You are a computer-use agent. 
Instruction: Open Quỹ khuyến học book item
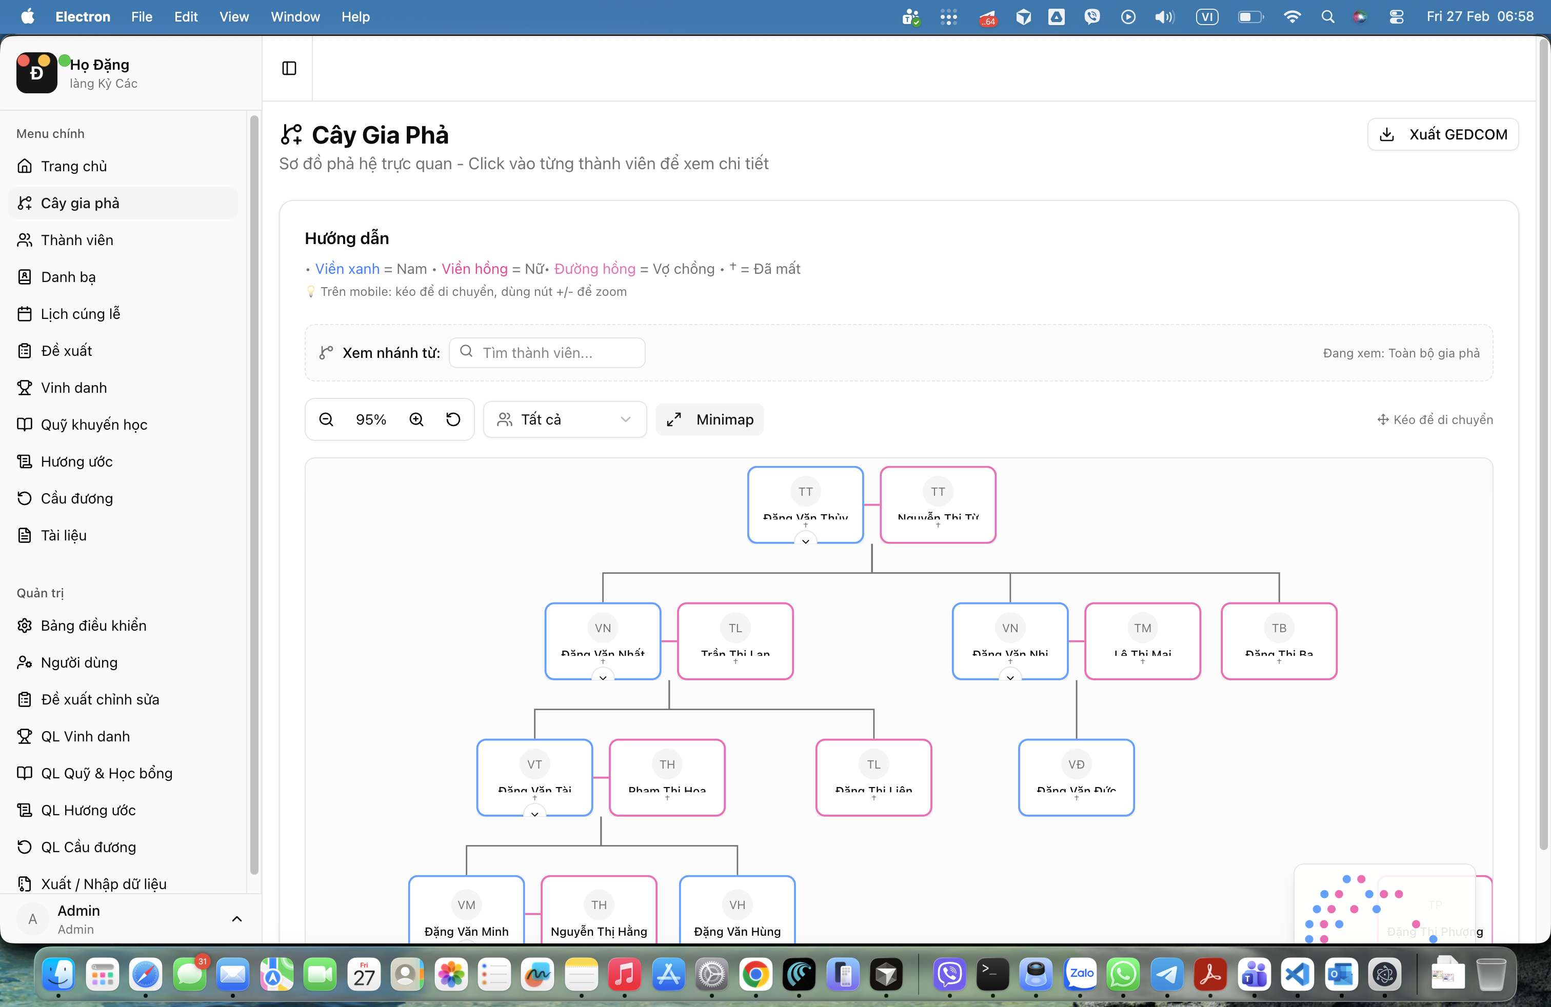[x=94, y=425]
